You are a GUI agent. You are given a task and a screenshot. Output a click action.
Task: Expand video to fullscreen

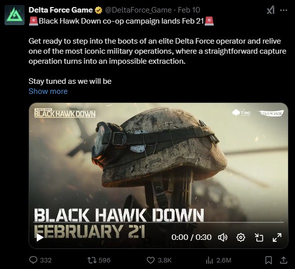click(277, 237)
